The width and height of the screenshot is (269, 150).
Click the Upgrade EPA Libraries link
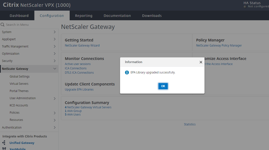click(x=79, y=90)
